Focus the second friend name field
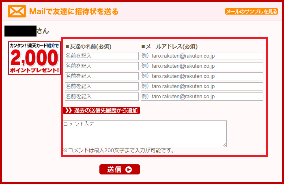The height and width of the screenshot is (185, 284). 102,66
